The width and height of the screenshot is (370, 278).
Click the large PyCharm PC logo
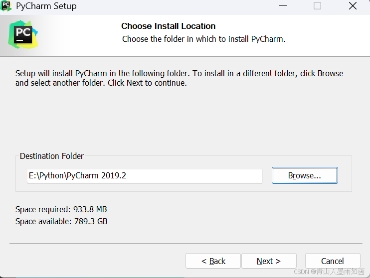[x=23, y=35]
